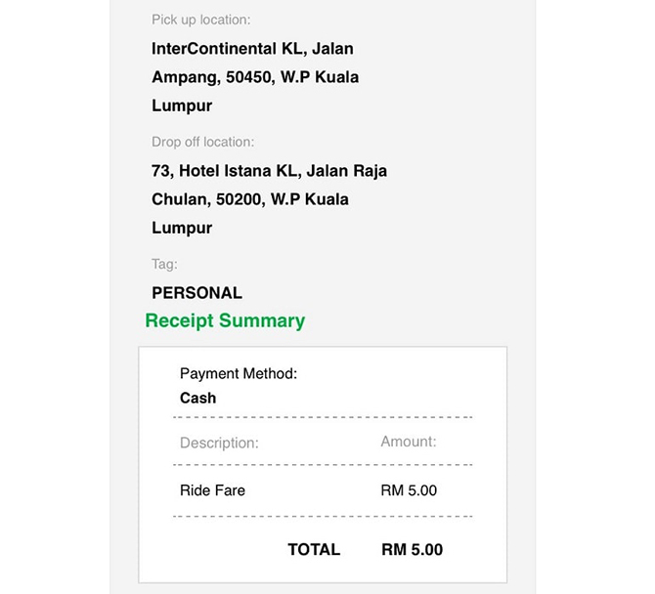Click the Description column header
Viewport: 655px width, 594px height.
point(219,443)
